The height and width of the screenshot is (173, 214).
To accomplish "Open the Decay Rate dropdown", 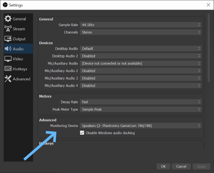I will coord(141,102).
